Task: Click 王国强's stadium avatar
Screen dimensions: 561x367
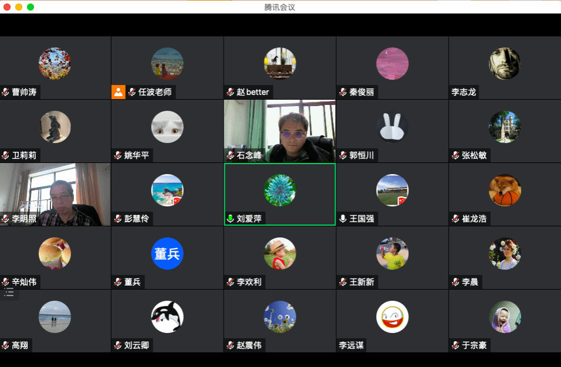Action: click(392, 190)
